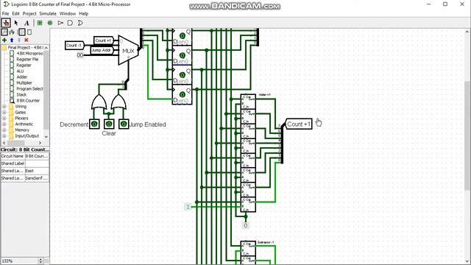Expand the Wiring library folder
This screenshot has width=471, height=265.
click(4, 106)
